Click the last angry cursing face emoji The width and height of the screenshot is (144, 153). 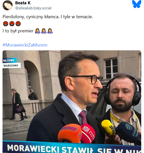pyautogui.click(x=18, y=24)
